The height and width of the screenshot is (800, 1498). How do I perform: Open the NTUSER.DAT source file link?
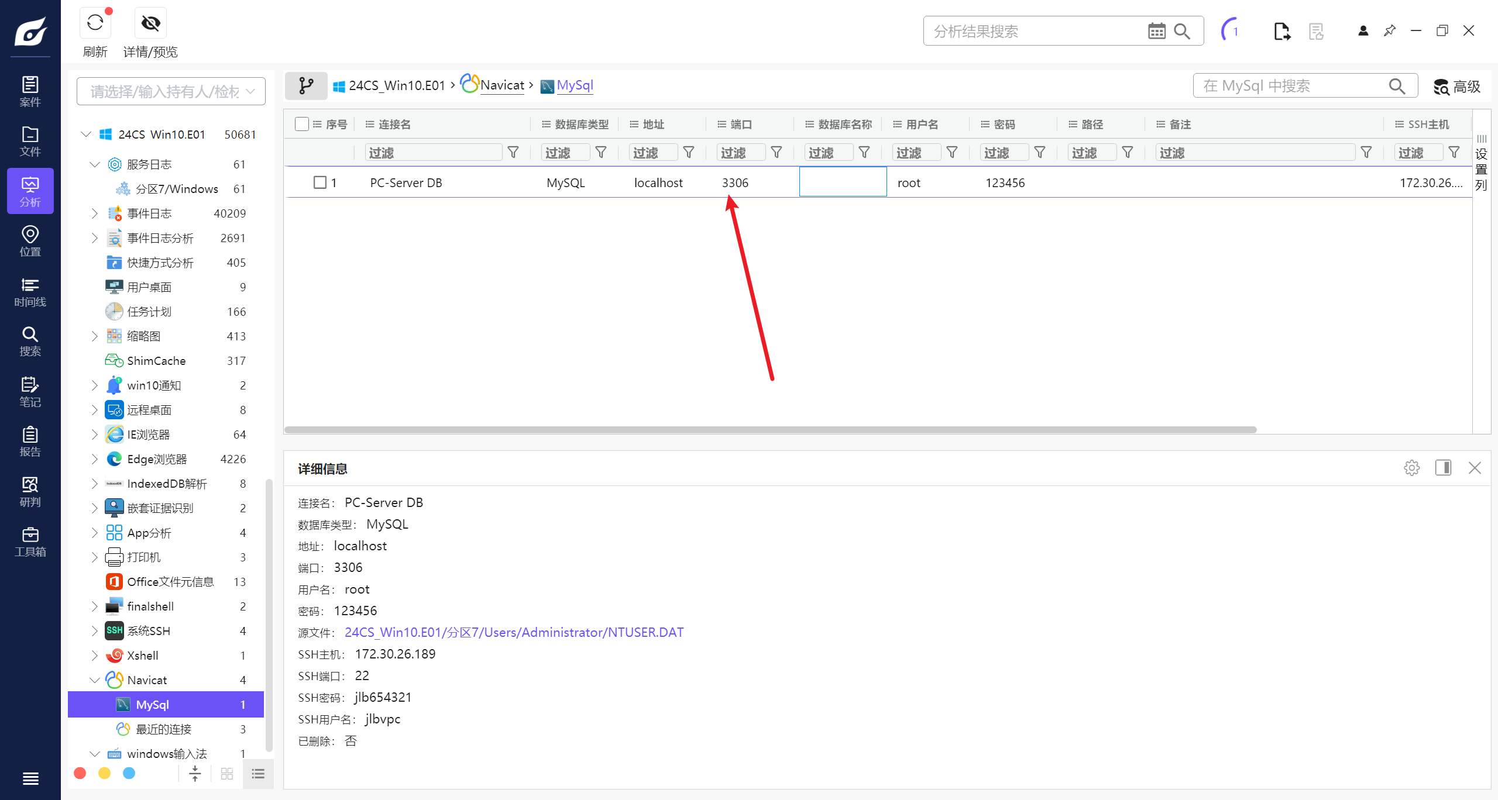tap(514, 632)
